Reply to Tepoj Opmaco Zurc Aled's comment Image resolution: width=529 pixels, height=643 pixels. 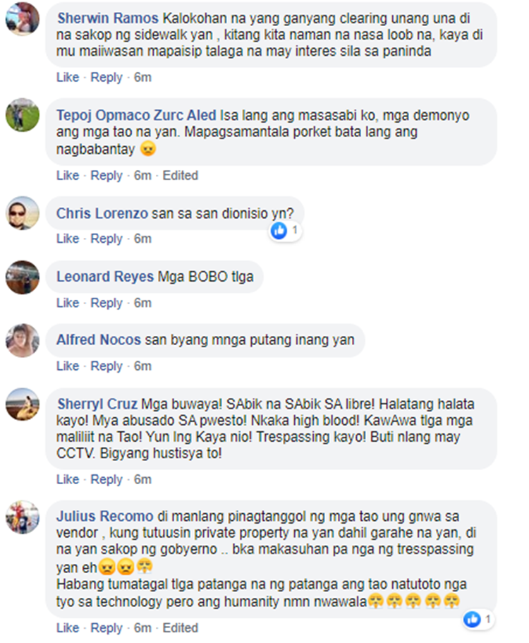(x=107, y=176)
